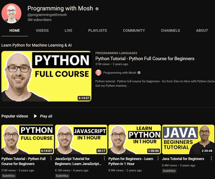Click 9.1M views text under JavaScript Tutorial
Screen dimensions: 215x179
(62, 171)
